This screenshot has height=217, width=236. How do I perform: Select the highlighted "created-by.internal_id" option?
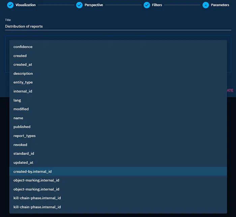[x=32, y=172]
